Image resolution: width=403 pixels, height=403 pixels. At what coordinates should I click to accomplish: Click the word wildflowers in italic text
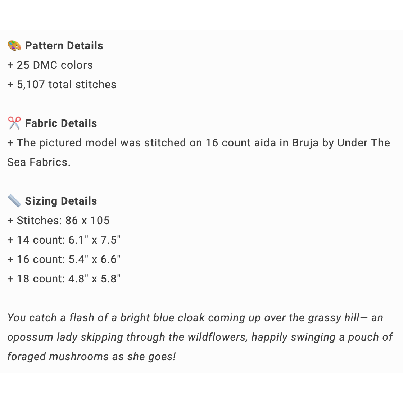[217, 337]
